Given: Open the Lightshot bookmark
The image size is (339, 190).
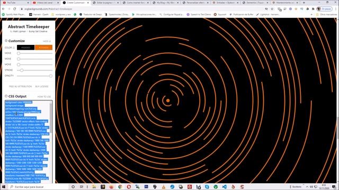Looking at the screenshot, I should 268,14.
